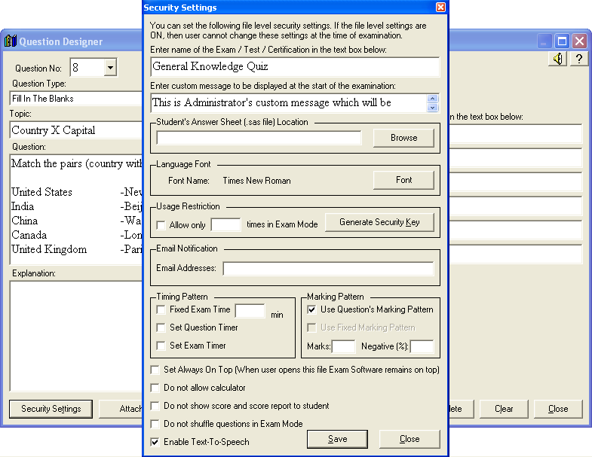
Task: Click the question mark help icon
Action: point(578,59)
